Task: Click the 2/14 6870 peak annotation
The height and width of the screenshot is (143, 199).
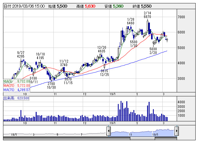Action: 147,14
